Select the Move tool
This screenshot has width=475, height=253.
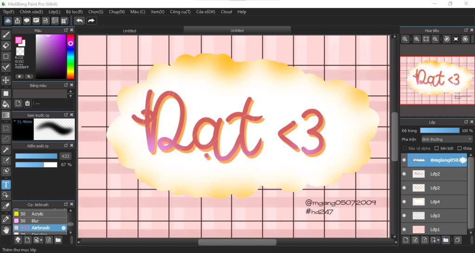pos(6,80)
